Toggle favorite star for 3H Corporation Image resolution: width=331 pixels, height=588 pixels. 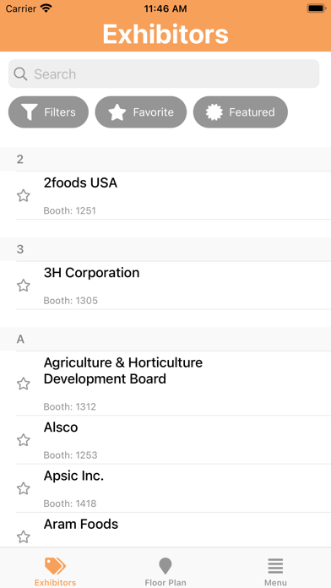click(x=24, y=286)
